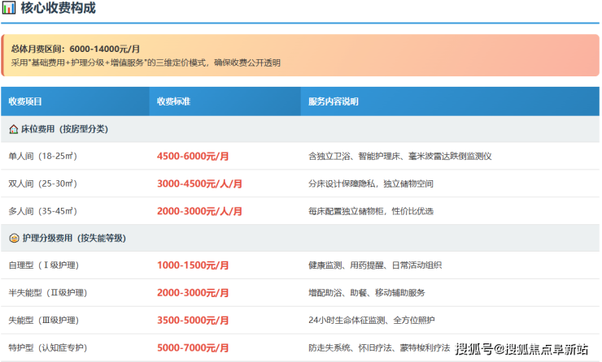
Task: Click the bar chart icon beside 核心收费构成
Action: (10, 9)
